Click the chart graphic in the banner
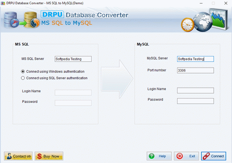Image resolution: width=232 pixels, height=163 pixels. pos(219,19)
